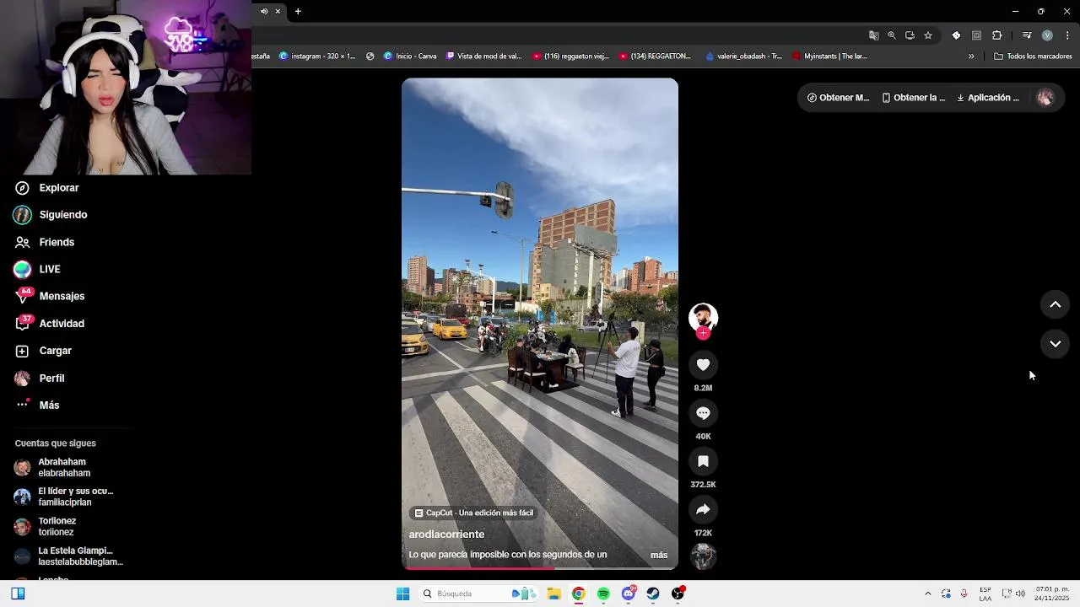The width and height of the screenshot is (1080, 607).
Task: Like the video with the heart icon
Action: click(703, 364)
